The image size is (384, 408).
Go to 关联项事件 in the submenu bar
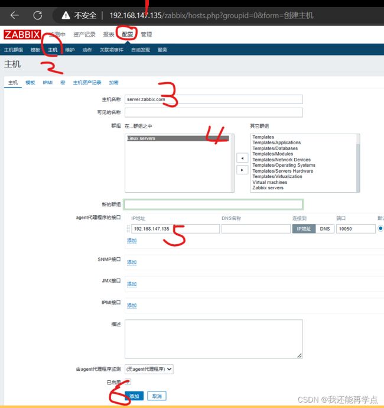tap(112, 50)
